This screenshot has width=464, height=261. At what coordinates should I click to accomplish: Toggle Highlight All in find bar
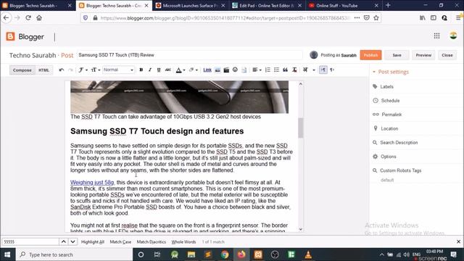click(x=93, y=241)
